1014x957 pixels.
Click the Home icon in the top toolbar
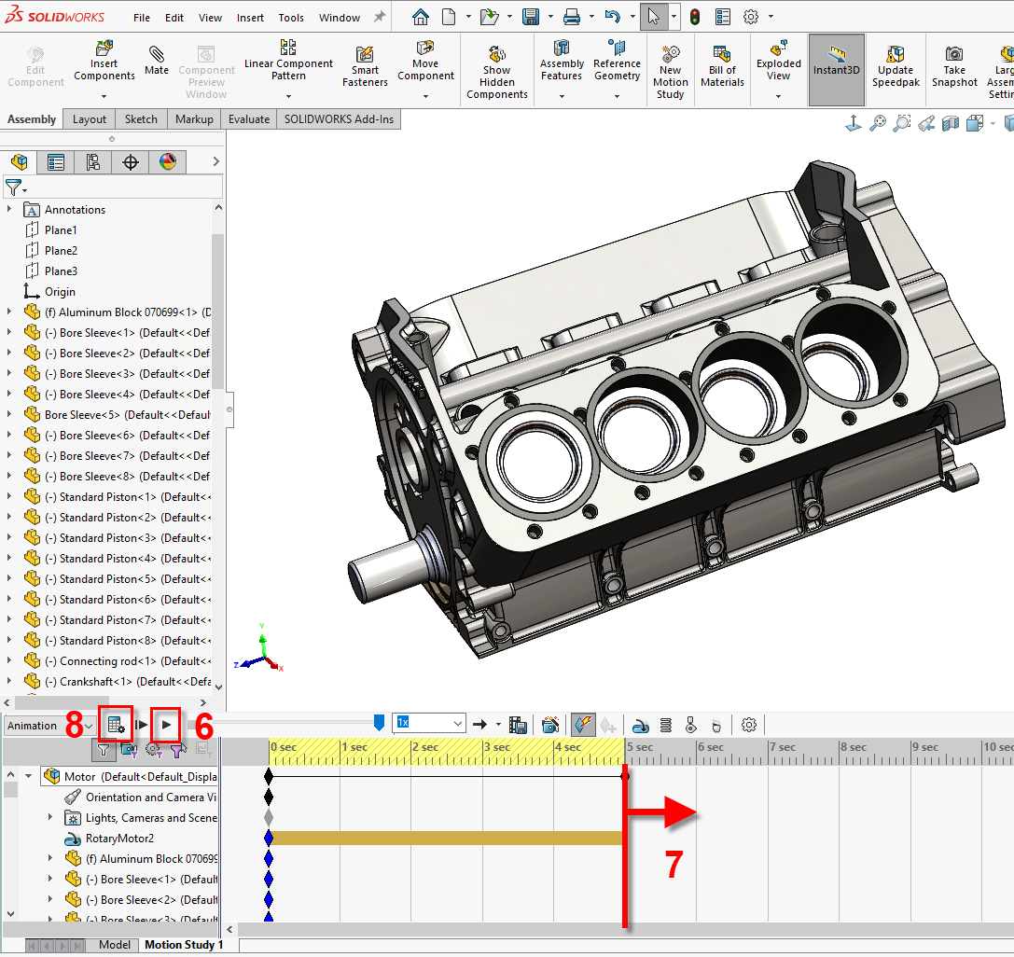pyautogui.click(x=421, y=17)
